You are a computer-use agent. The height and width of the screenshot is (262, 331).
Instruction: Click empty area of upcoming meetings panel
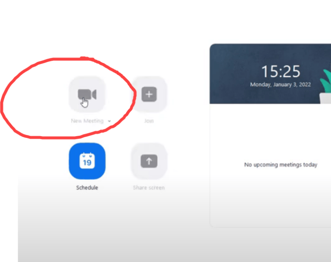[x=272, y=203]
